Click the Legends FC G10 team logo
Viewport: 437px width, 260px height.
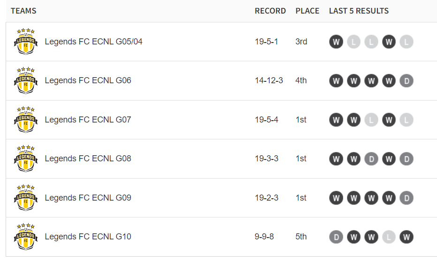coord(25,237)
